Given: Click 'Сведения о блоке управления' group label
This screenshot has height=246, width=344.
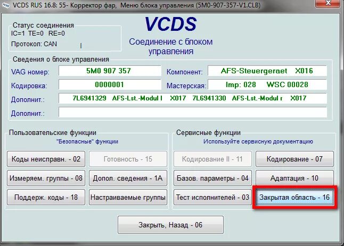Looking at the screenshot, I should pos(61,60).
